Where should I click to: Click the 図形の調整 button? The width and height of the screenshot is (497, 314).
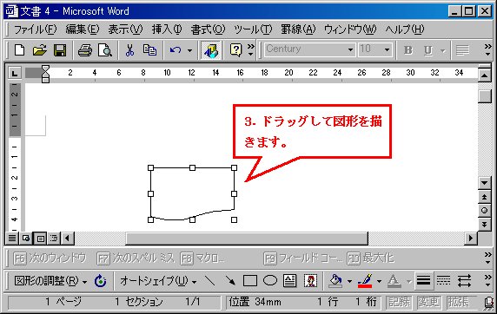(50, 281)
